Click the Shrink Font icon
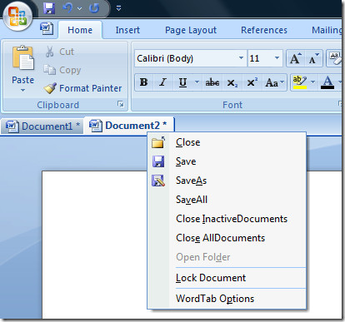Image resolution: width=345 pixels, height=322 pixels. pos(313,58)
